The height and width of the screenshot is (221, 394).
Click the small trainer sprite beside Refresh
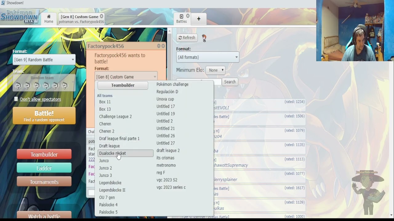(x=204, y=38)
